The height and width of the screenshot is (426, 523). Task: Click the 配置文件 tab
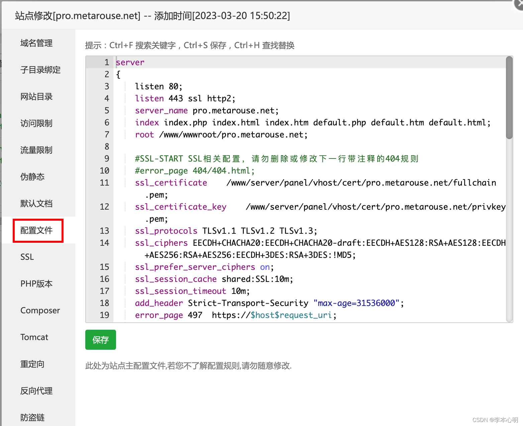pyautogui.click(x=36, y=230)
